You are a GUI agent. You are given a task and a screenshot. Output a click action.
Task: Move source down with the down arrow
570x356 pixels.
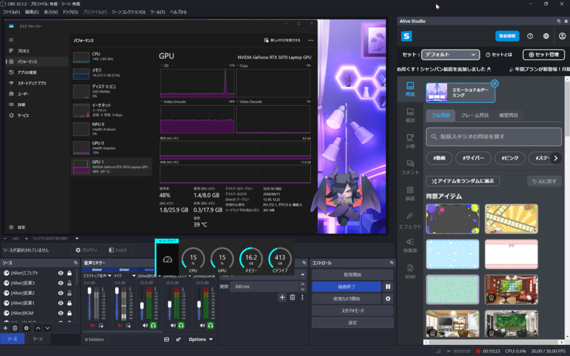47,328
